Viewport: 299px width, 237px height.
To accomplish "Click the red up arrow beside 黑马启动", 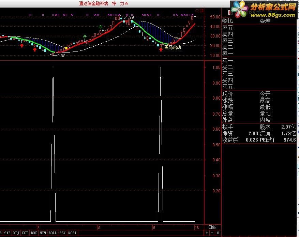I will tap(161, 49).
